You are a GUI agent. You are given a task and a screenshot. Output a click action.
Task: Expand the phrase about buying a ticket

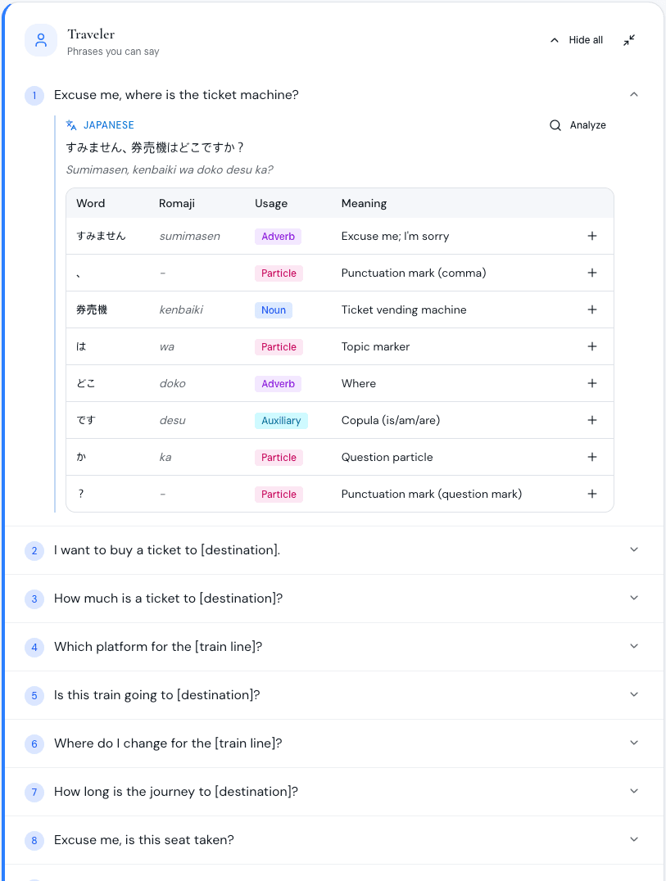634,549
